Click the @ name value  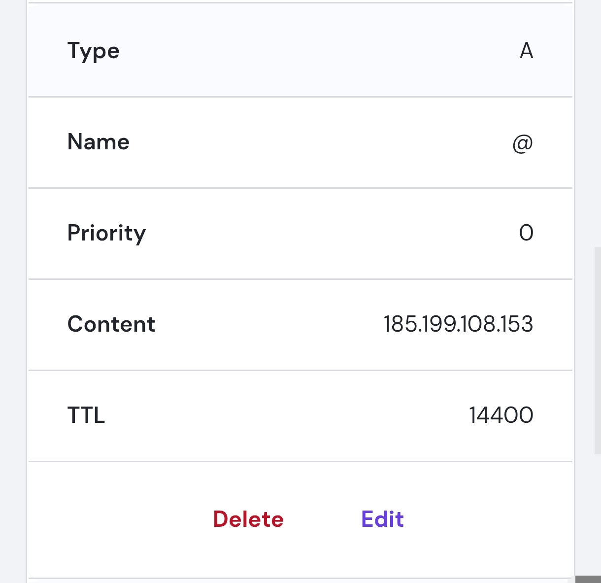tap(523, 143)
